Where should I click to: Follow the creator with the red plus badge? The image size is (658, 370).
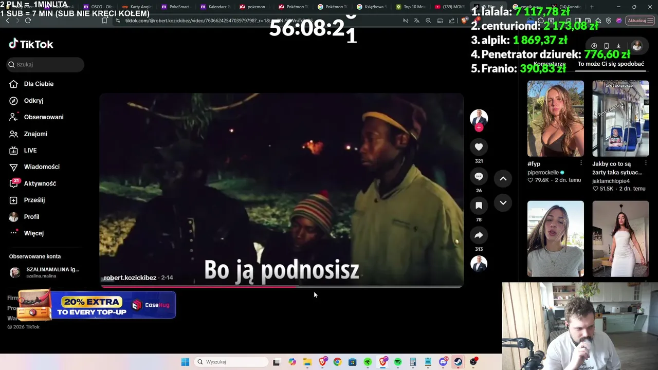[x=479, y=127]
